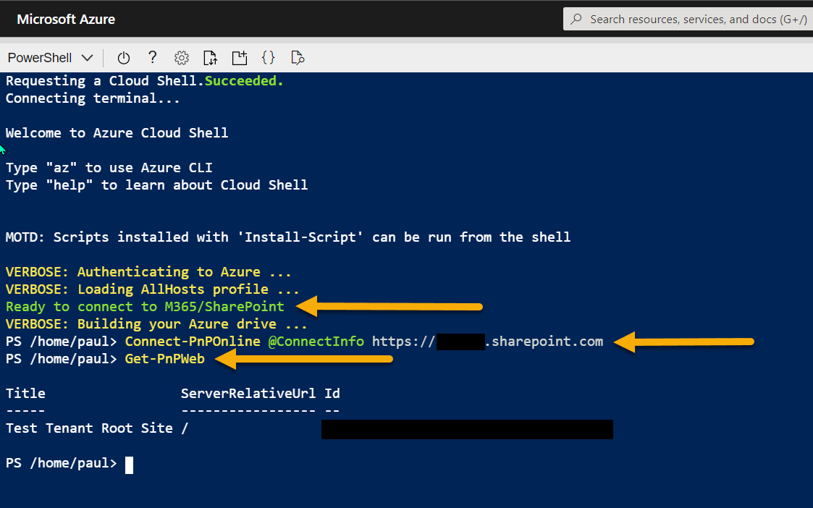Restart Cloud Shell with the power icon
This screenshot has width=813, height=508.
coord(124,58)
